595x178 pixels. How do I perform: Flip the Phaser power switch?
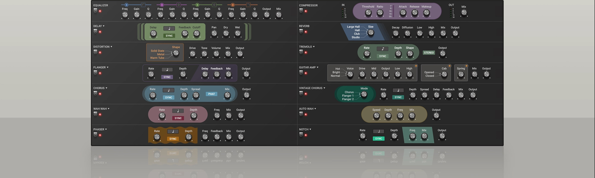[95, 135]
